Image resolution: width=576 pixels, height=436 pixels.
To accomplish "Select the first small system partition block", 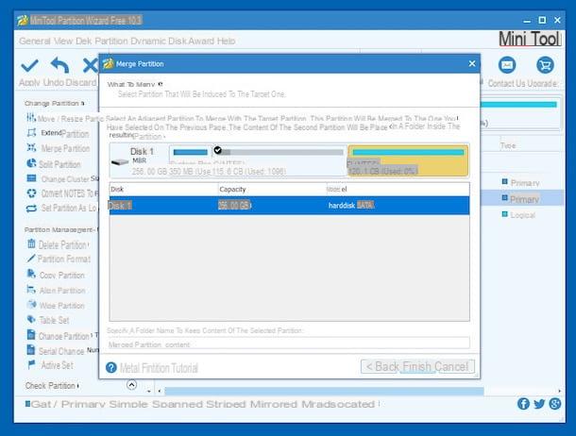I will coord(191,160).
